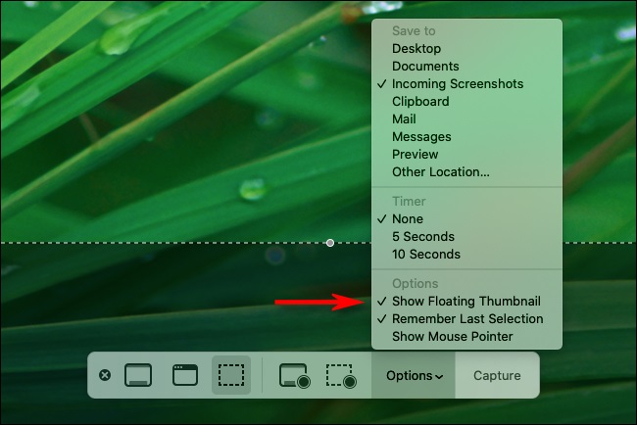The height and width of the screenshot is (425, 637).
Task: Close the screenshot toolbar with X icon
Action: [x=105, y=375]
